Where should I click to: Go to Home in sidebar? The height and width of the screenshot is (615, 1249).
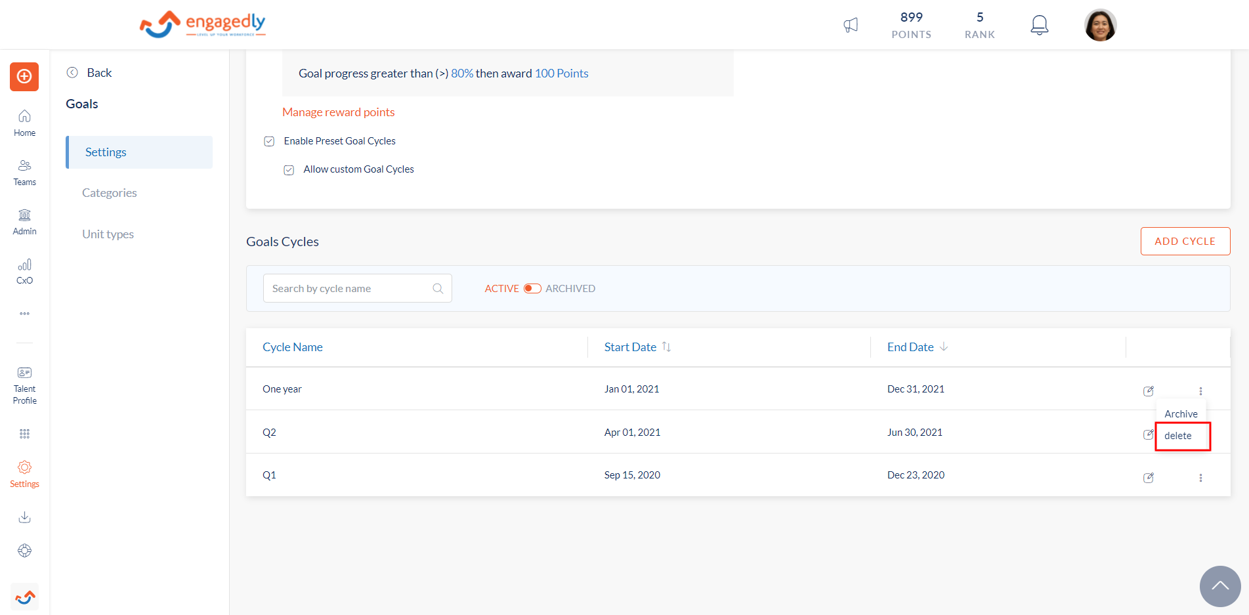pos(24,123)
